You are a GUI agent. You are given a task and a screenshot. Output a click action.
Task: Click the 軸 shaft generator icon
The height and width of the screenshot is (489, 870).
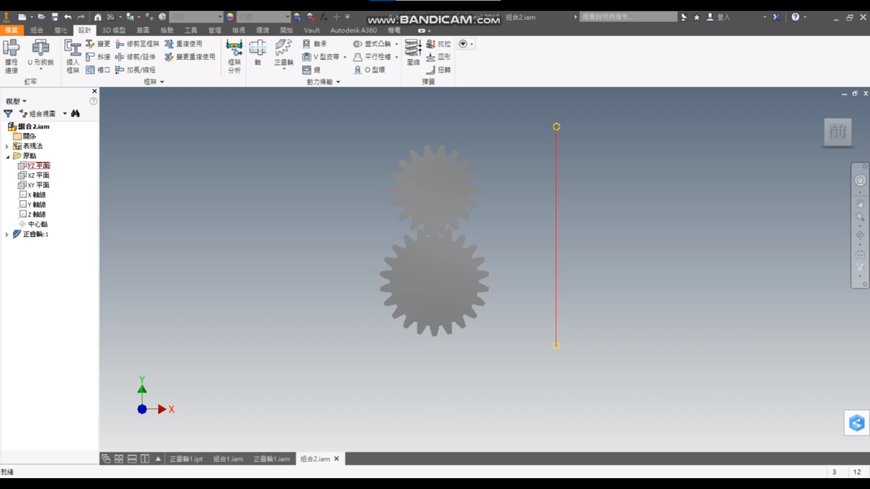point(258,52)
